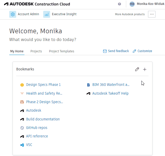Open the API reference bookmark
This screenshot has height=156, width=165.
tap(37, 136)
